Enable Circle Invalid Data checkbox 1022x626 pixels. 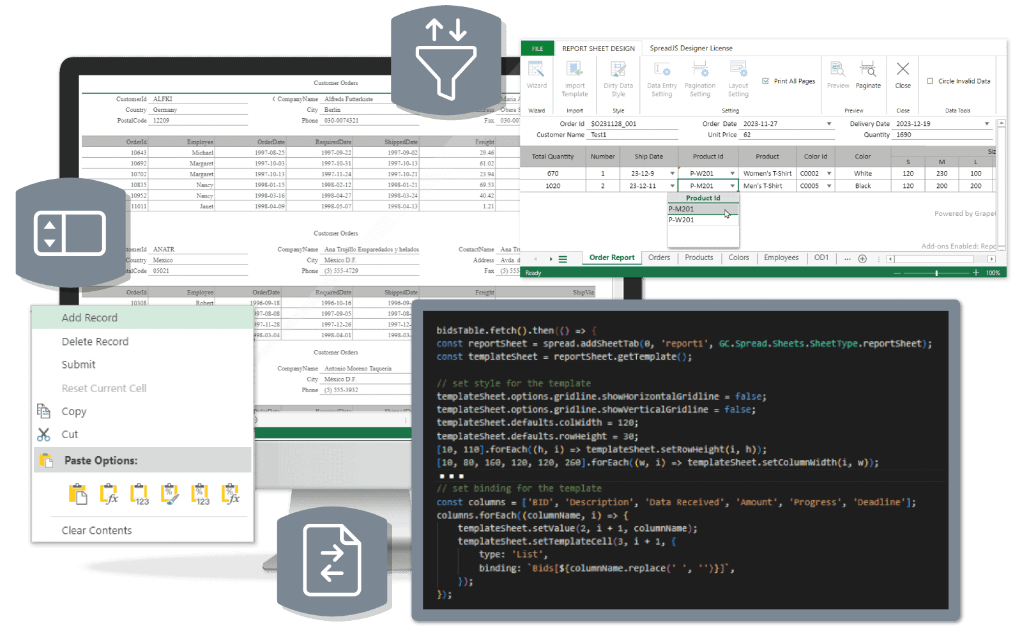930,81
